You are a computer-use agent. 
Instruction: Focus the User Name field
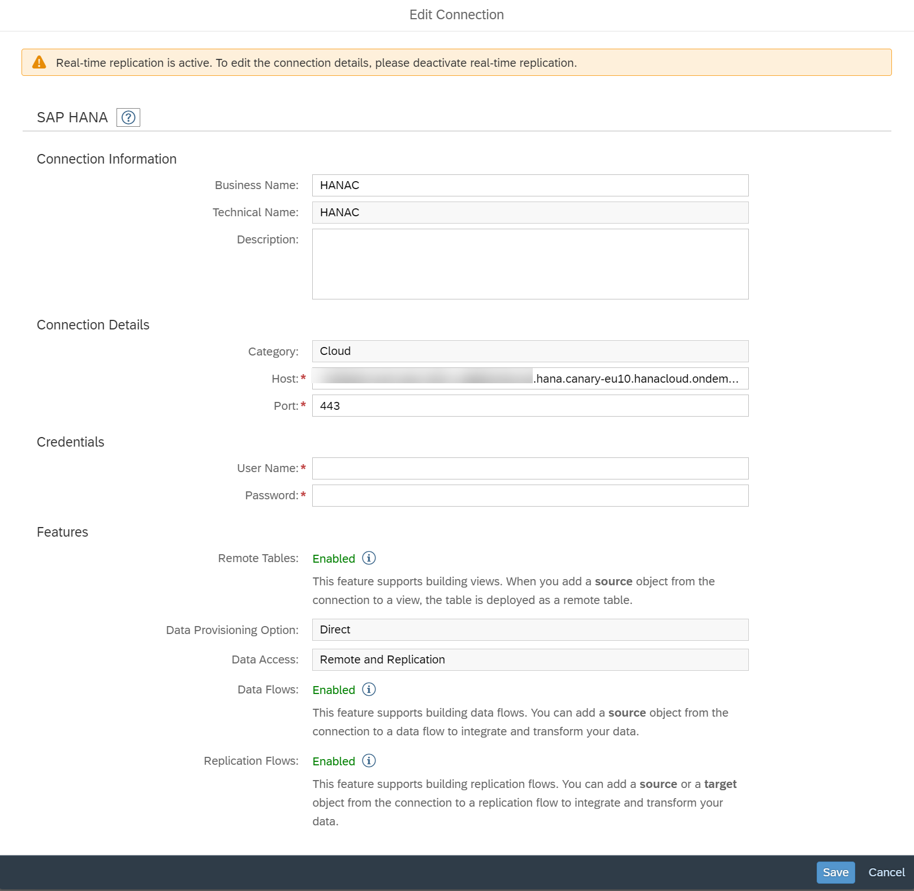coord(529,468)
